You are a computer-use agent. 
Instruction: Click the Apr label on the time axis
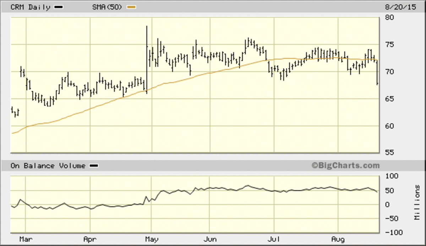[90, 240]
